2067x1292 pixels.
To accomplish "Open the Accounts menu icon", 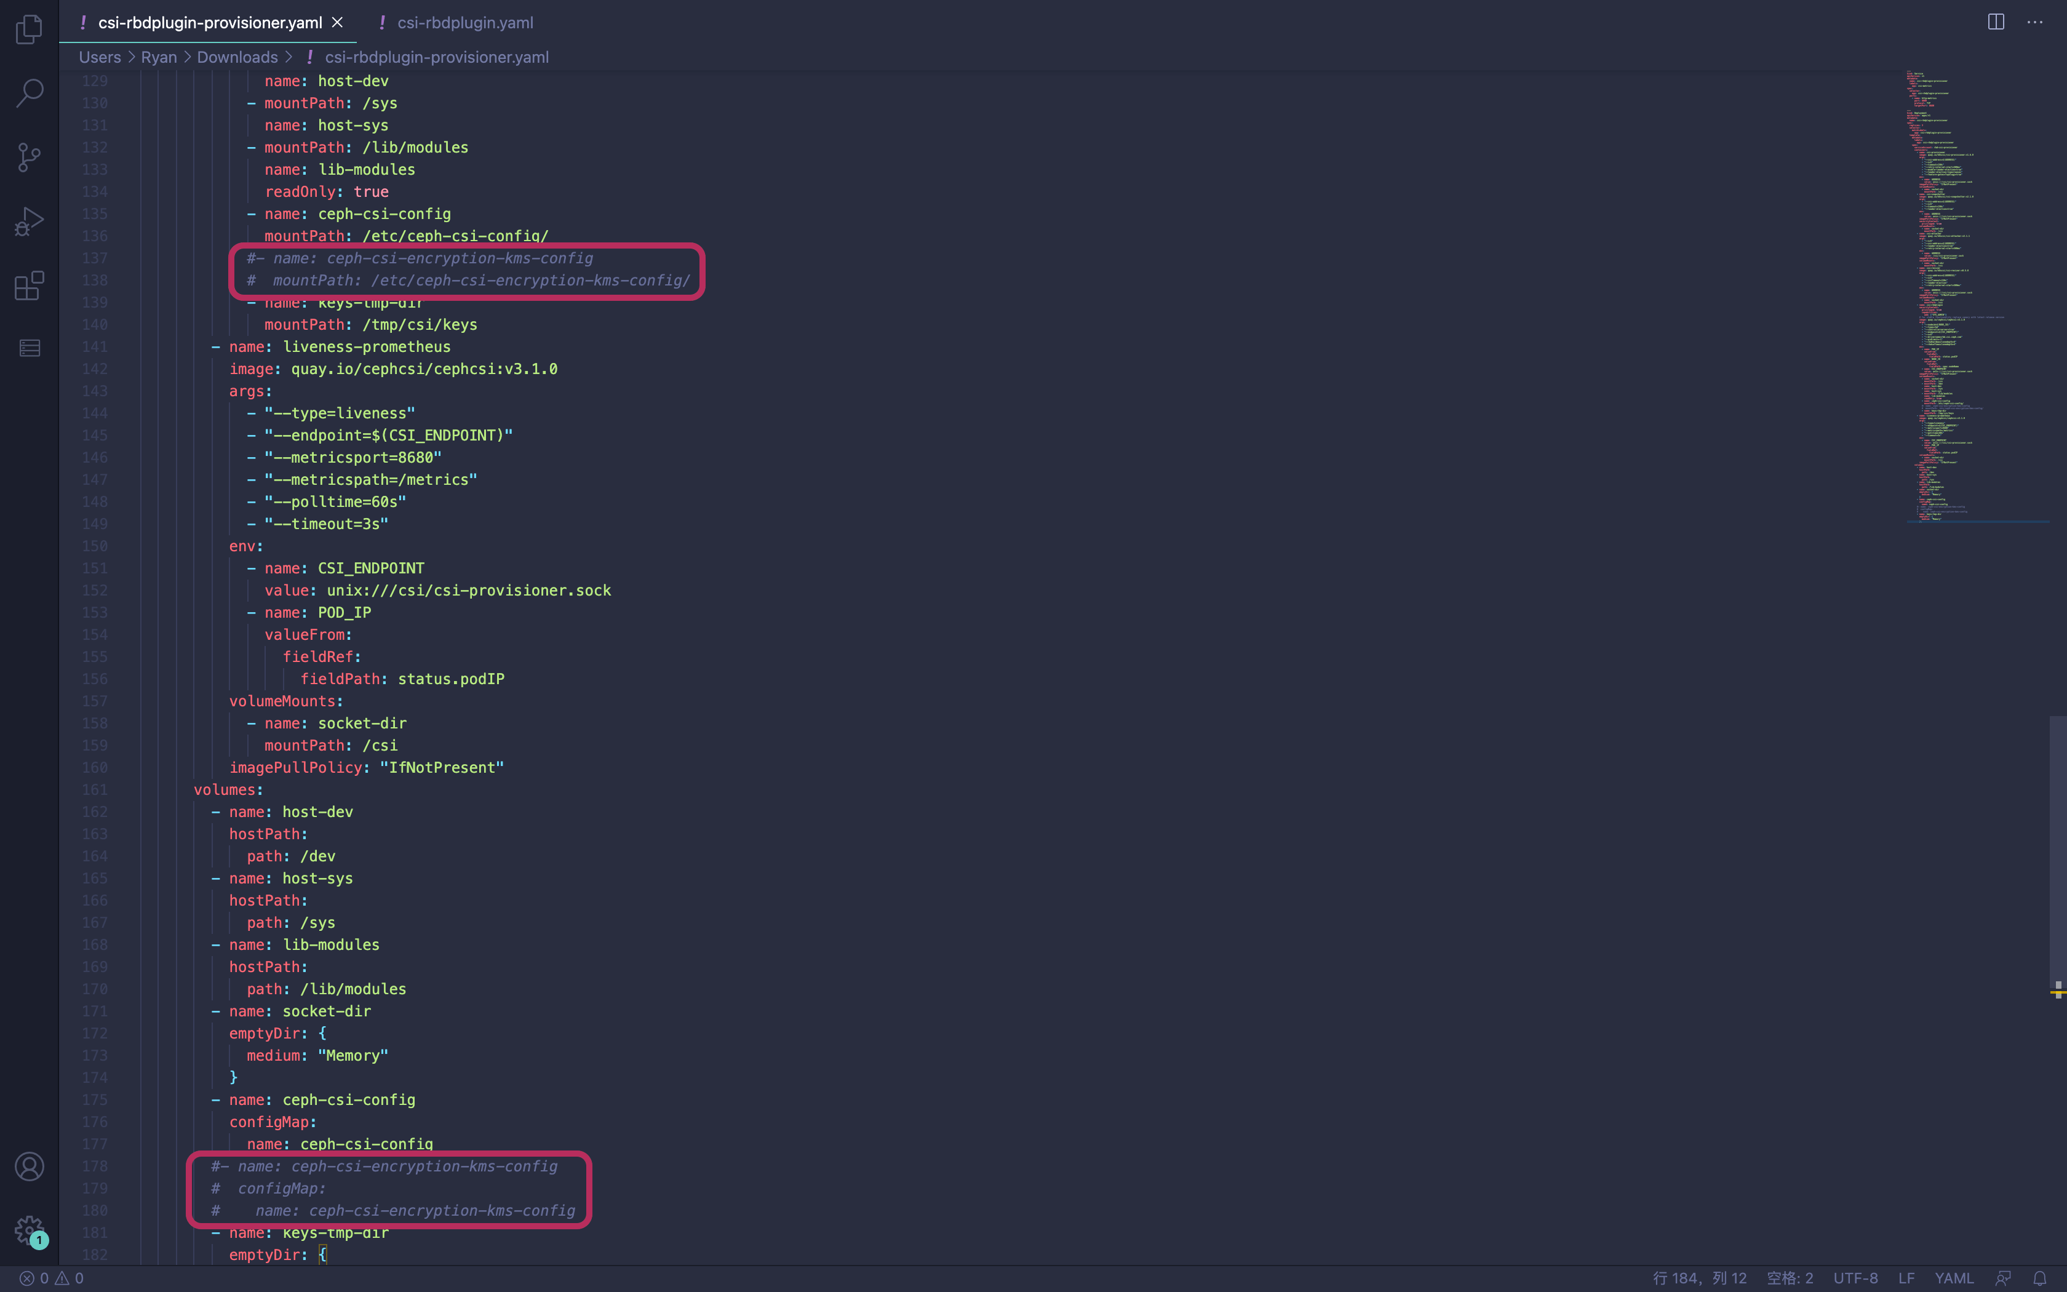I will 29,1166.
